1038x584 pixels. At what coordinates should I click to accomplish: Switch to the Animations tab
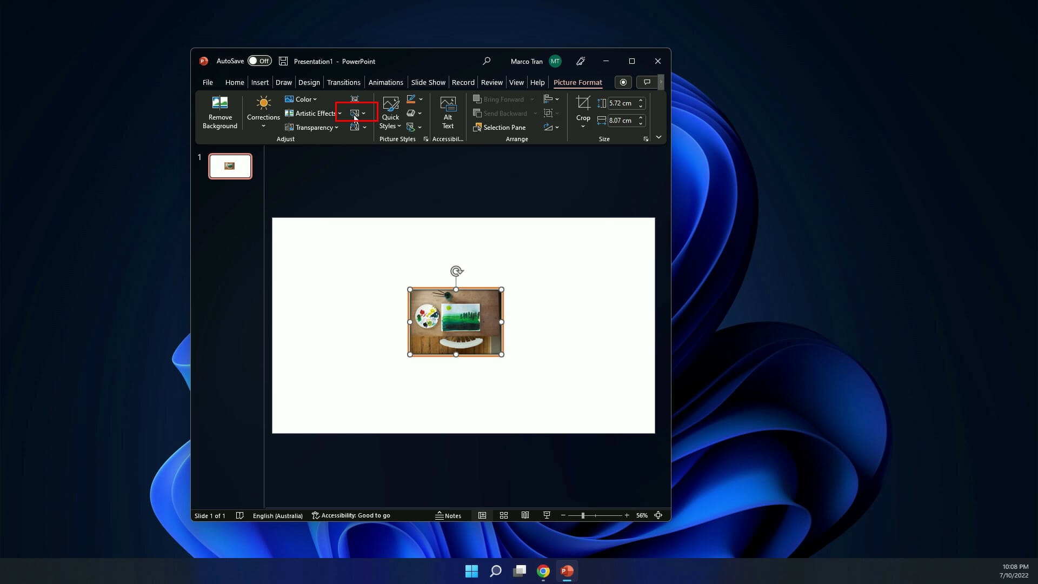[385, 82]
